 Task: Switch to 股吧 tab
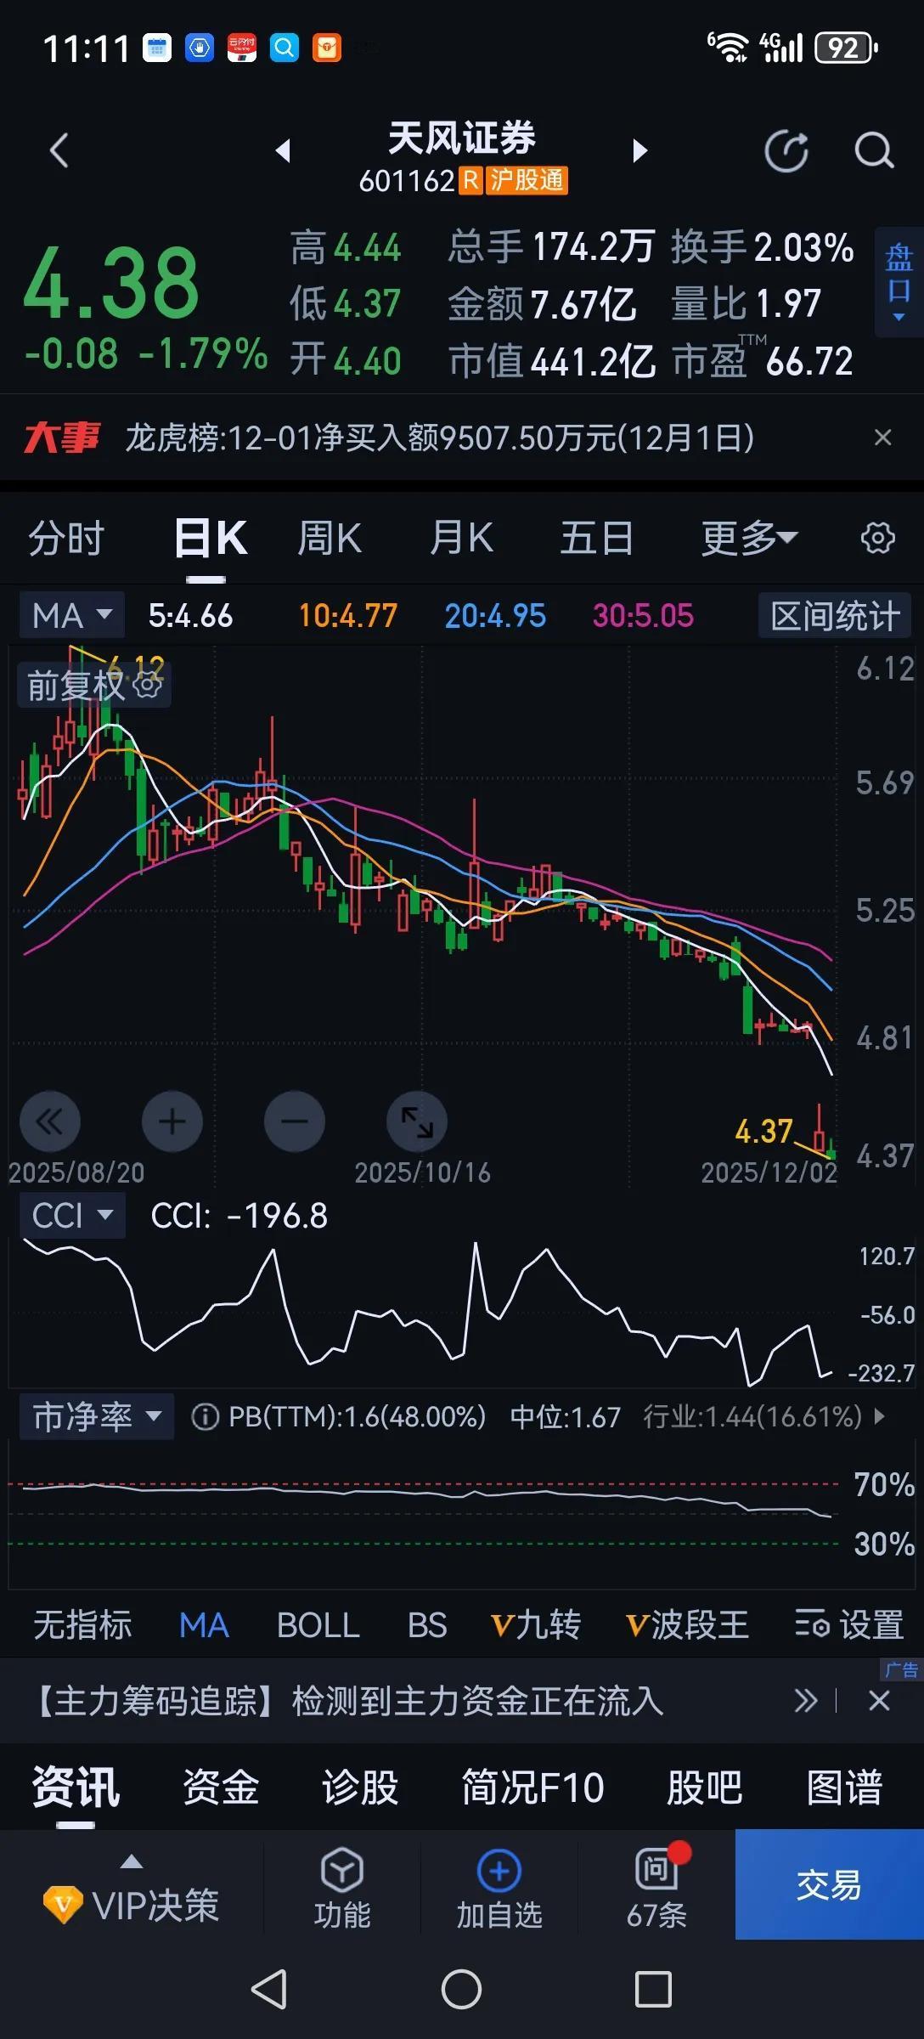(705, 1788)
